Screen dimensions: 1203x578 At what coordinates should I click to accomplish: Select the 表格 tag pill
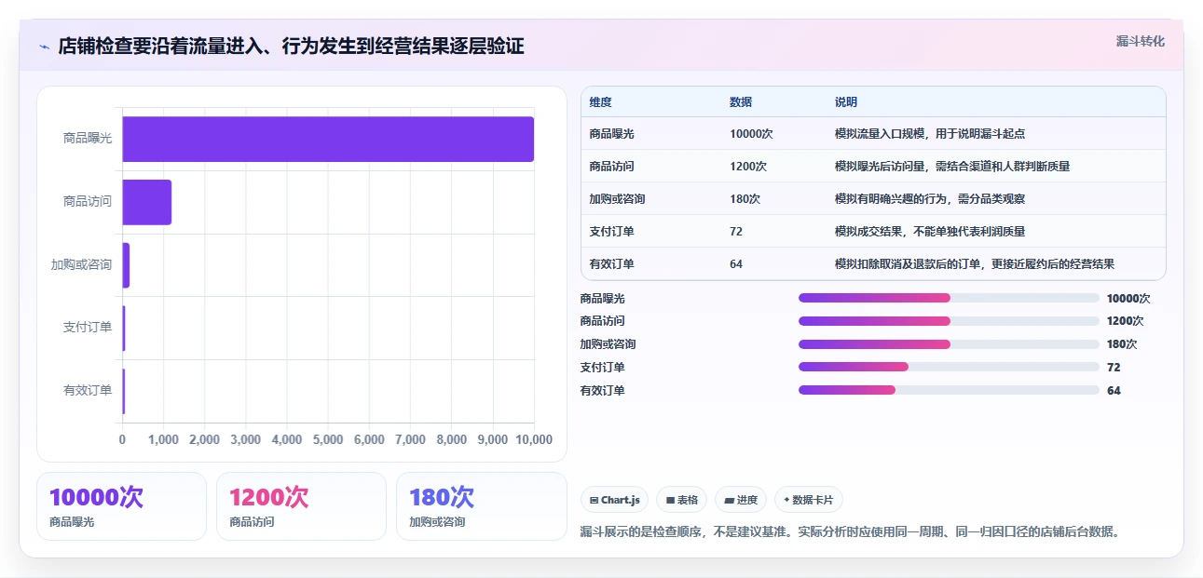coord(682,500)
